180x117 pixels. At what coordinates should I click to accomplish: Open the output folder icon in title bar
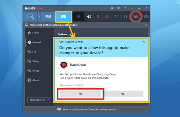112,8
